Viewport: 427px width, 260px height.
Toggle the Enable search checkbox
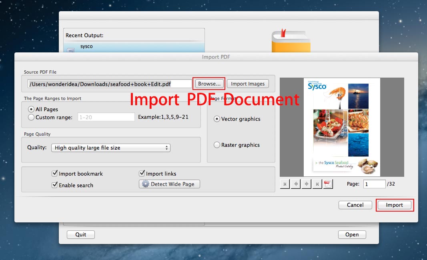coord(55,185)
